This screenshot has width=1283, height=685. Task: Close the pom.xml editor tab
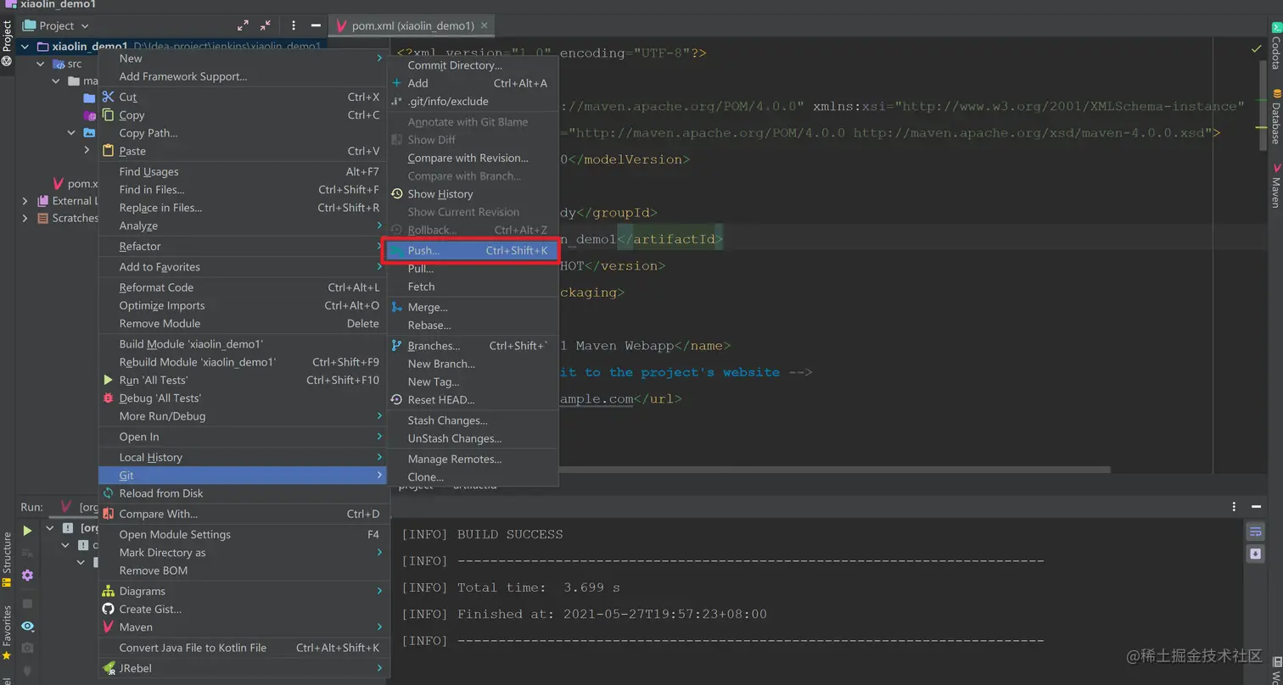[485, 25]
